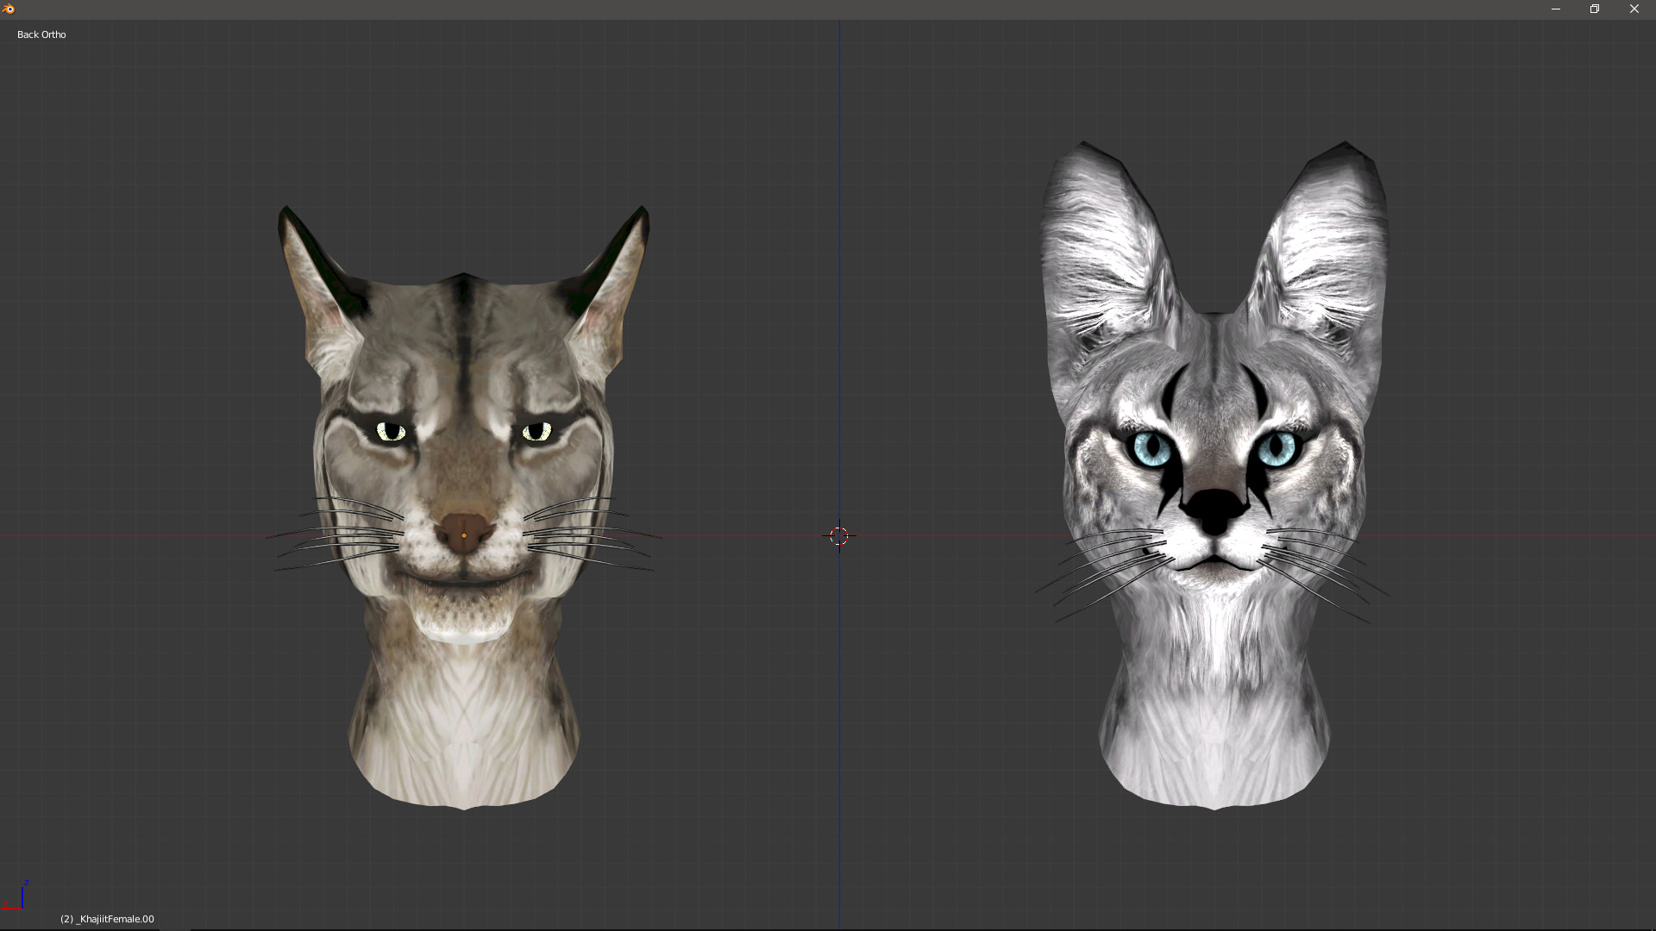Click the black nose of grey cat
1656x931 pixels.
1214,509
